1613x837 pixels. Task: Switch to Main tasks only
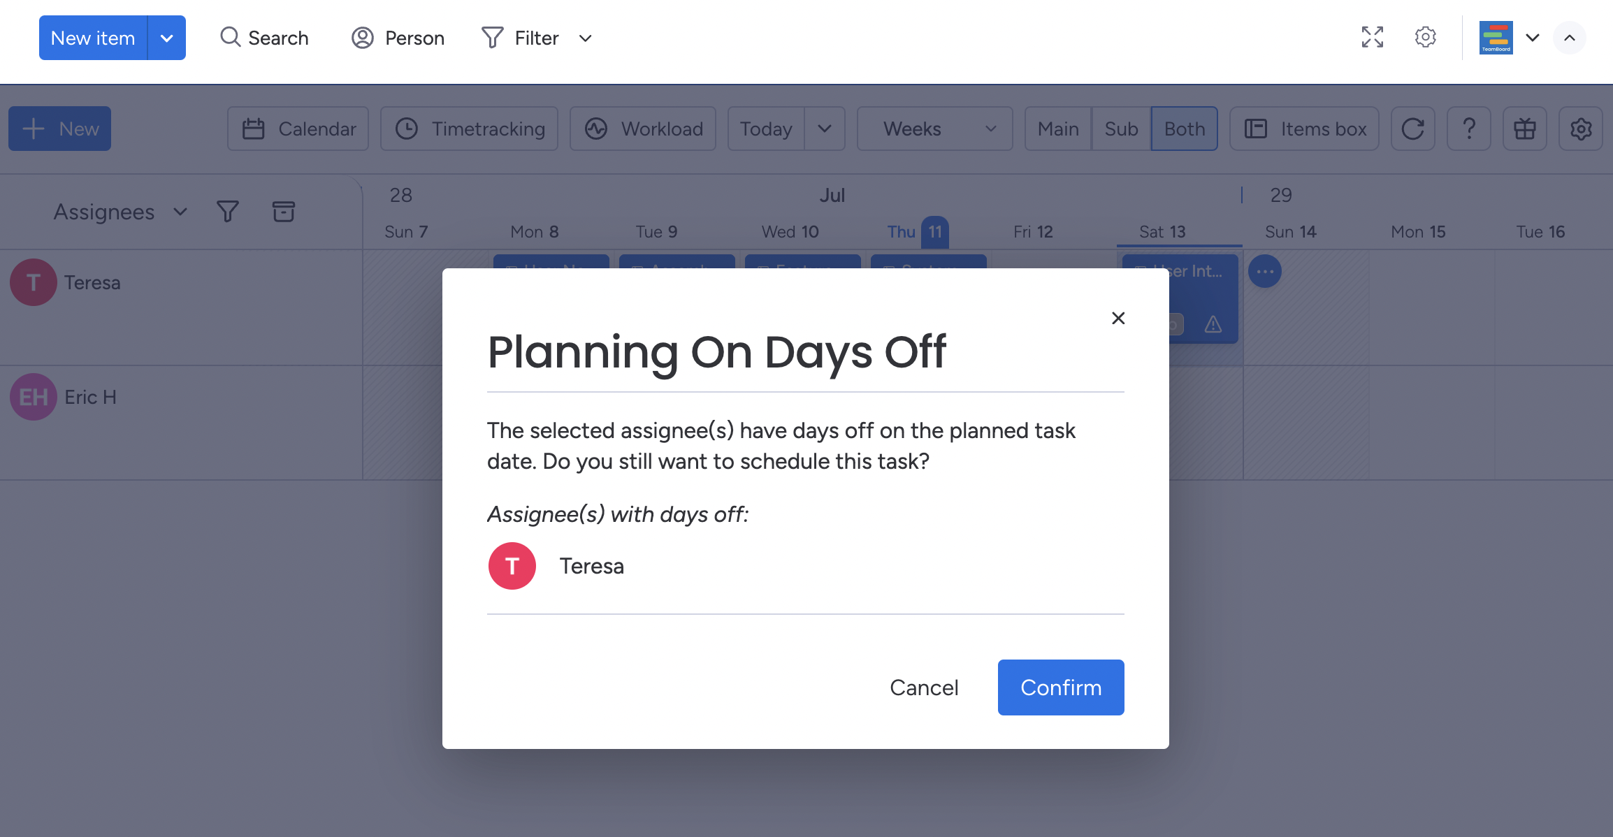tap(1058, 129)
